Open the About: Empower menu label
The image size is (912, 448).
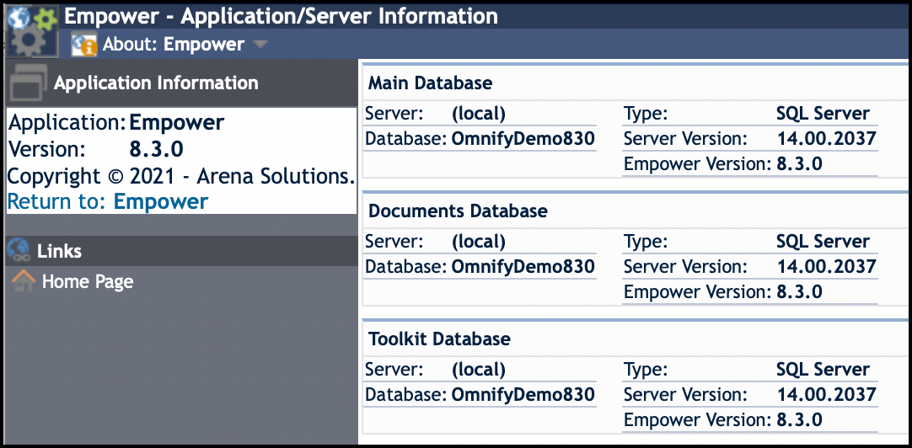(x=173, y=45)
